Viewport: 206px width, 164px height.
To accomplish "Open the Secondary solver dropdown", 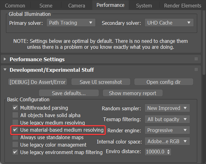I will (169, 23).
